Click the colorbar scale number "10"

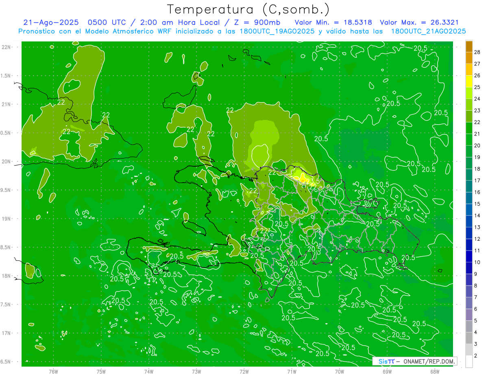(477, 262)
